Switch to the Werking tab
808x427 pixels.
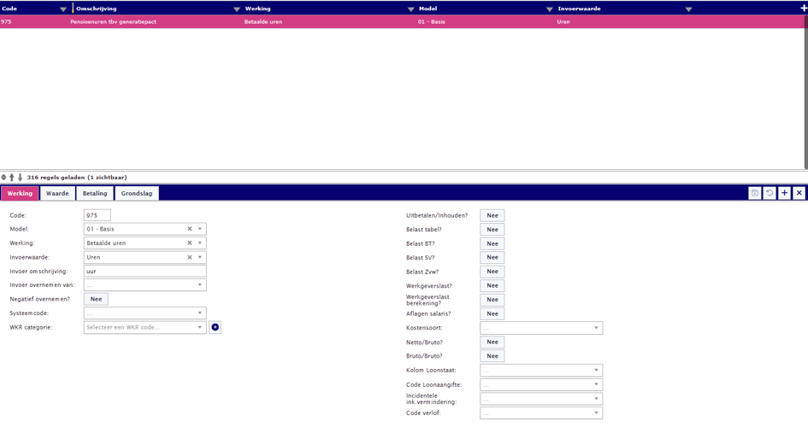[x=20, y=194]
